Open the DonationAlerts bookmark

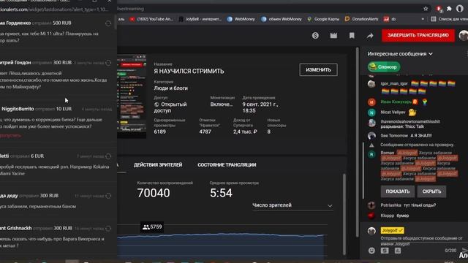pos(361,19)
